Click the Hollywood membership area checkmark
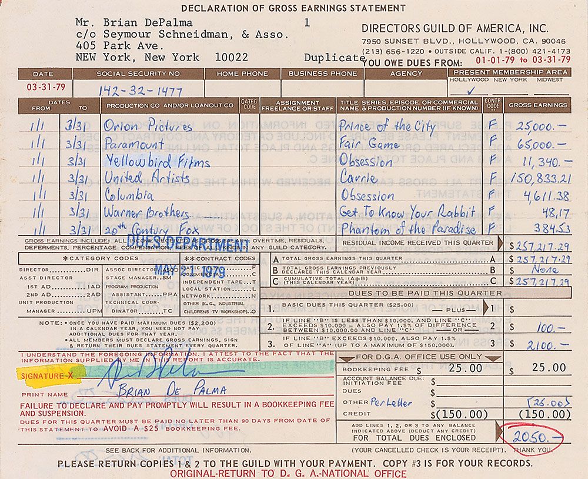Viewport: 588px width, 479px height. pyautogui.click(x=470, y=90)
